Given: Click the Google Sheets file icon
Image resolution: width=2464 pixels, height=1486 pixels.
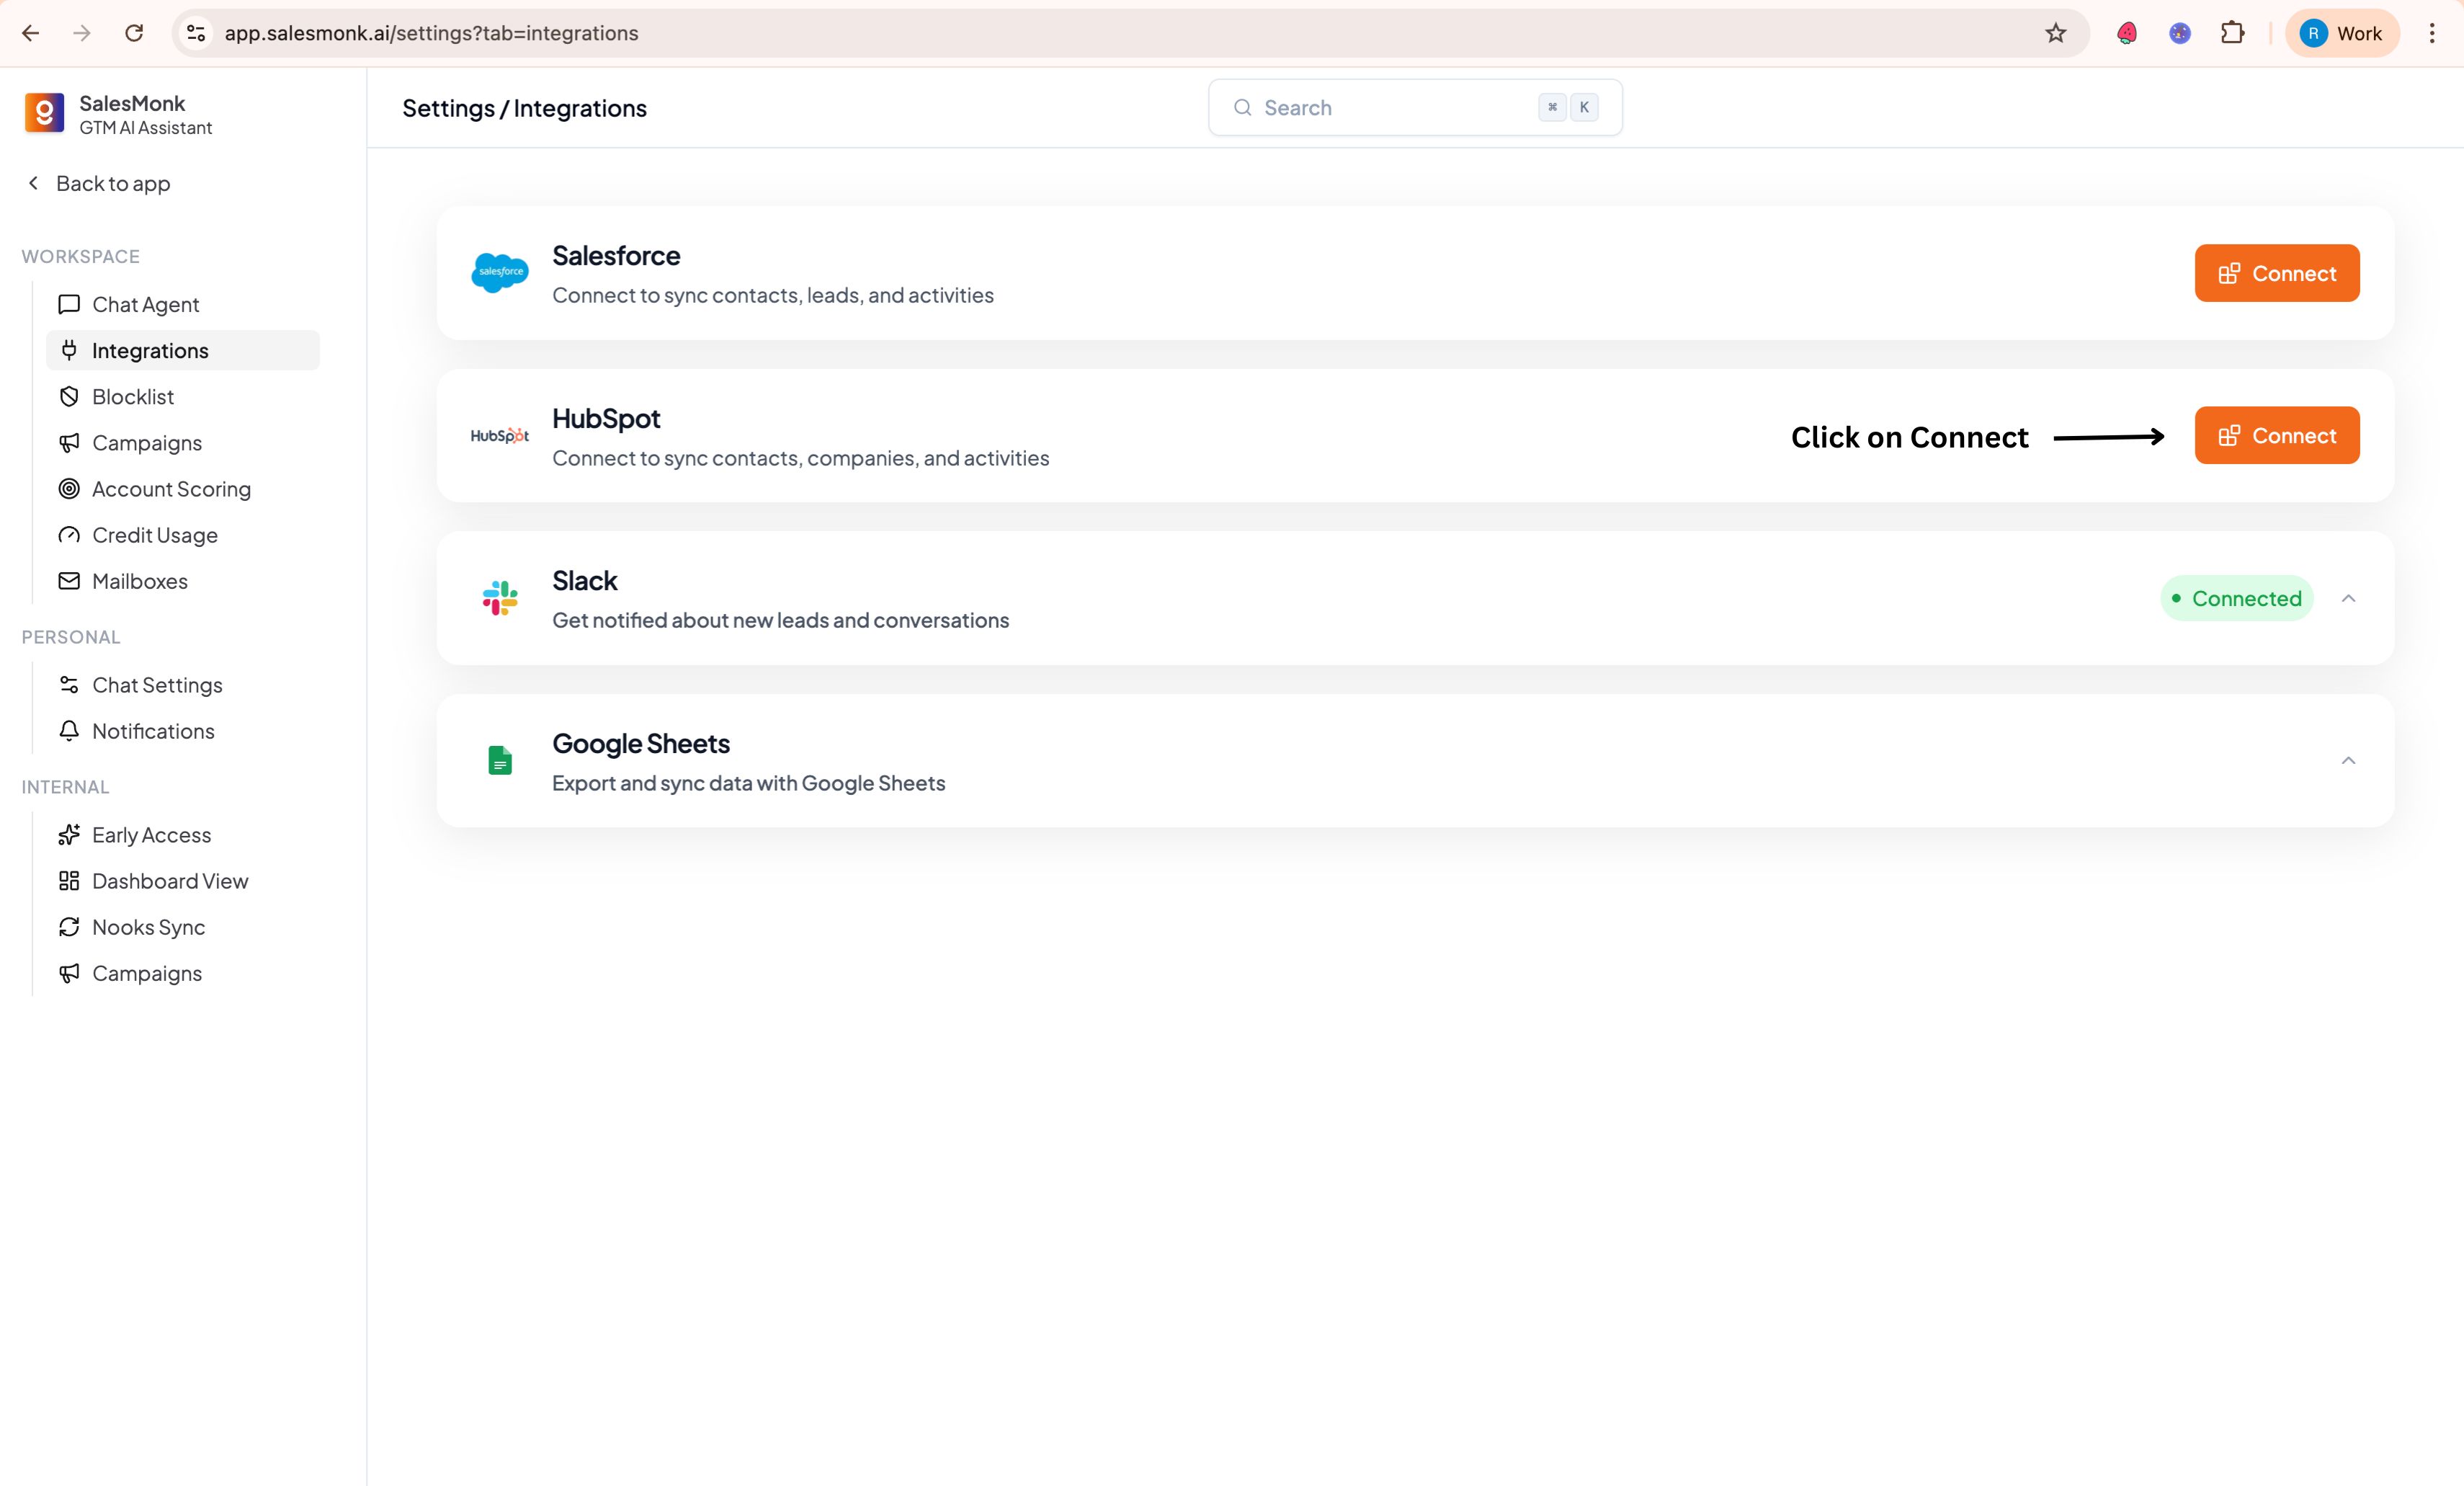Looking at the screenshot, I should pos(499,761).
